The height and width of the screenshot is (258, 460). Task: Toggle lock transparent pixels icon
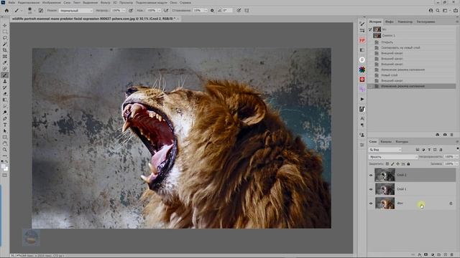pyautogui.click(x=387, y=164)
